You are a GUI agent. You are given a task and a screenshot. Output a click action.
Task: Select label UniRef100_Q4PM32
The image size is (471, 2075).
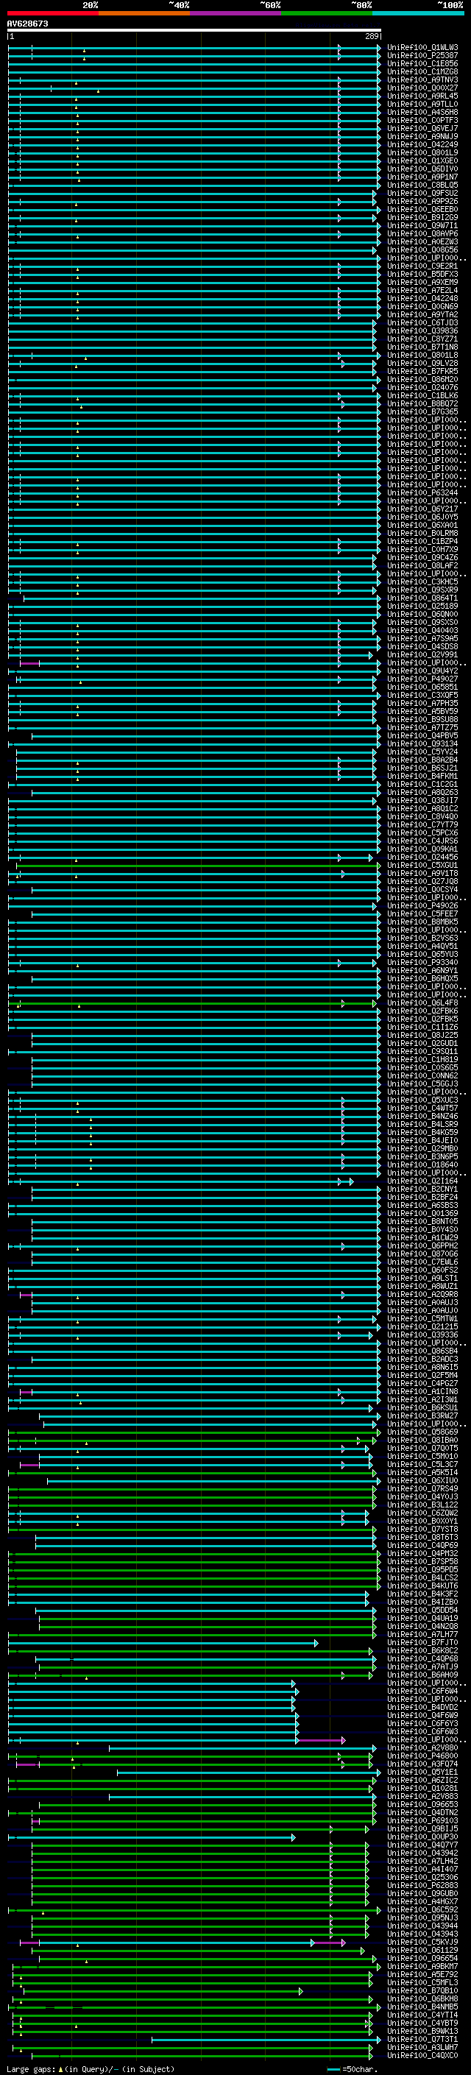coord(422,1555)
